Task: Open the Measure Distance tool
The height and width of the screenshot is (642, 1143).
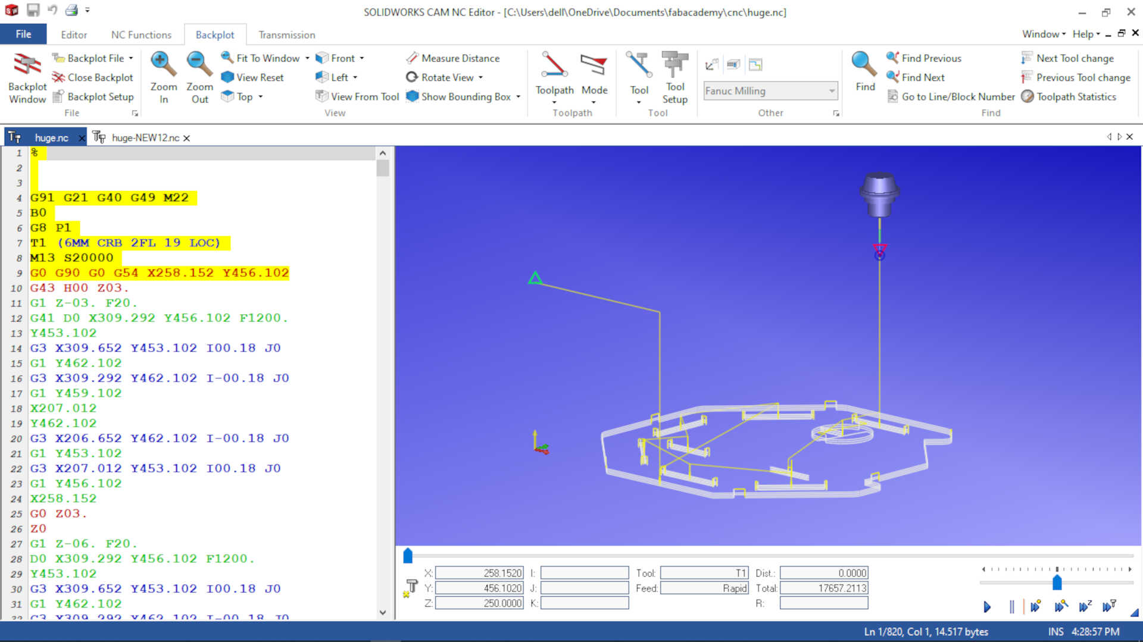Action: [454, 58]
